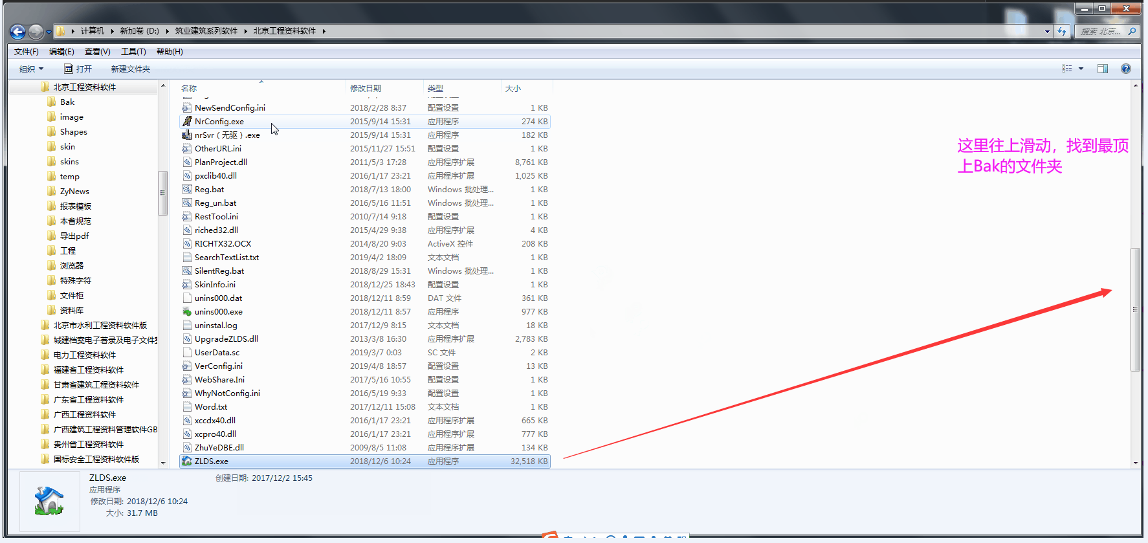Click the unins000.exe file icon
Viewport: 1148px width, 543px height.
click(187, 312)
